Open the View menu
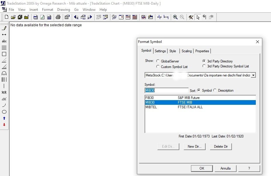 tap(22, 10)
